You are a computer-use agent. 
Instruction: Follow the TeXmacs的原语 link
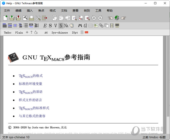coord(31,92)
